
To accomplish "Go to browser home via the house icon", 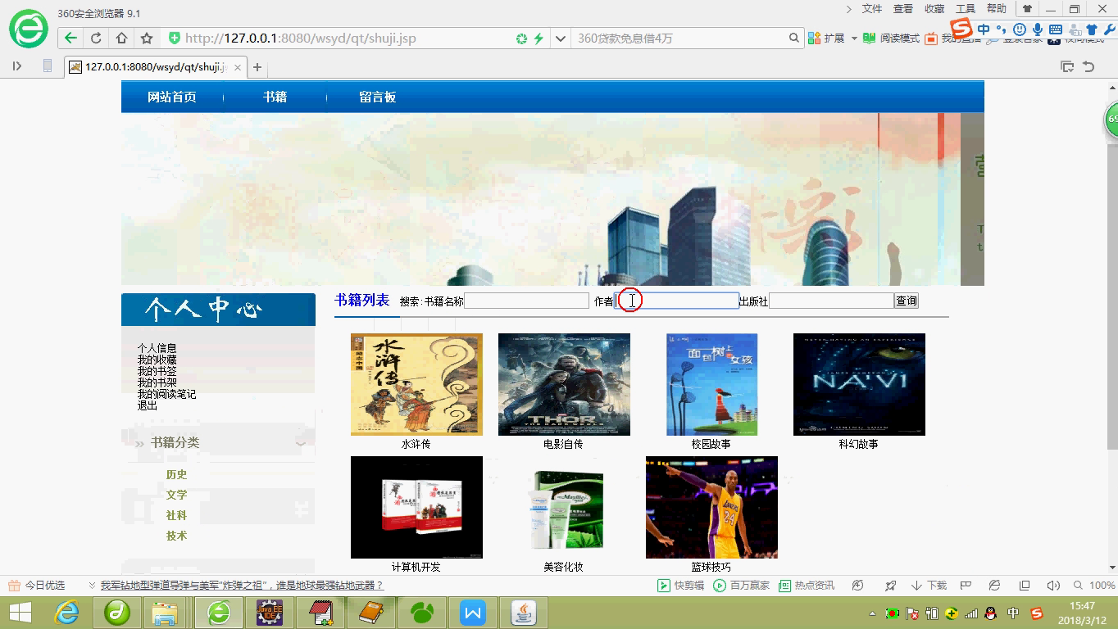I will [121, 38].
